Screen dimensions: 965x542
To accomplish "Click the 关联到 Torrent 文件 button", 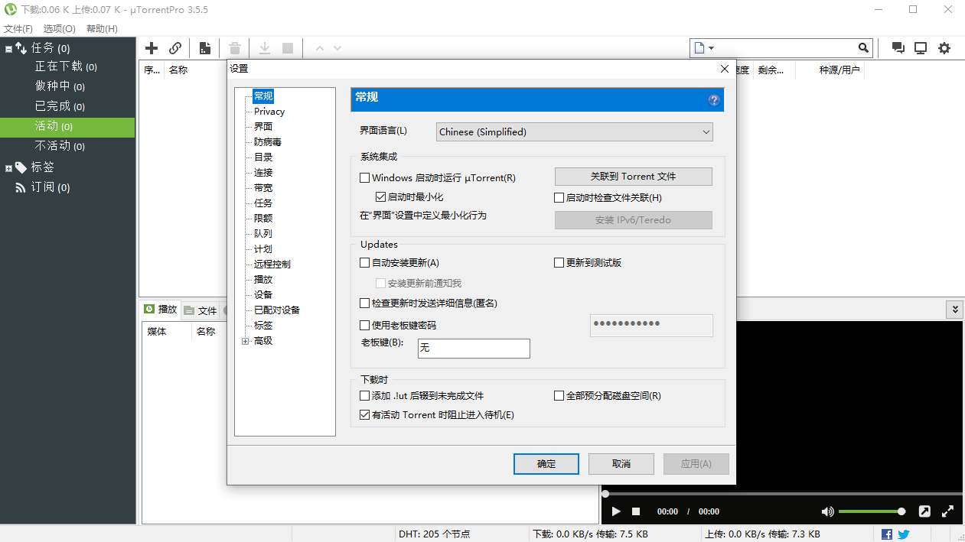I will [634, 177].
